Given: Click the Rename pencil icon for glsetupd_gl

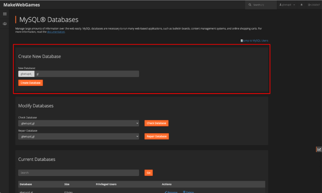Looking at the screenshot, I should pyautogui.click(x=166, y=192).
